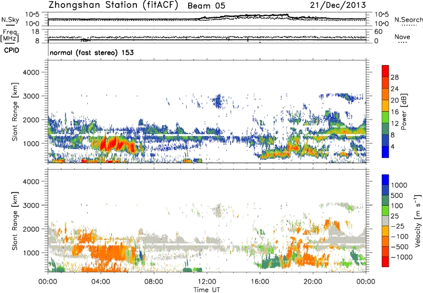Click the 12:00 time tick label
The image size is (423, 293).
[x=207, y=282]
